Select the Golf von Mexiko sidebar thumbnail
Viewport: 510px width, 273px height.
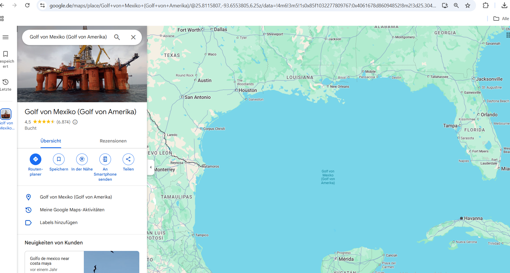click(x=6, y=114)
